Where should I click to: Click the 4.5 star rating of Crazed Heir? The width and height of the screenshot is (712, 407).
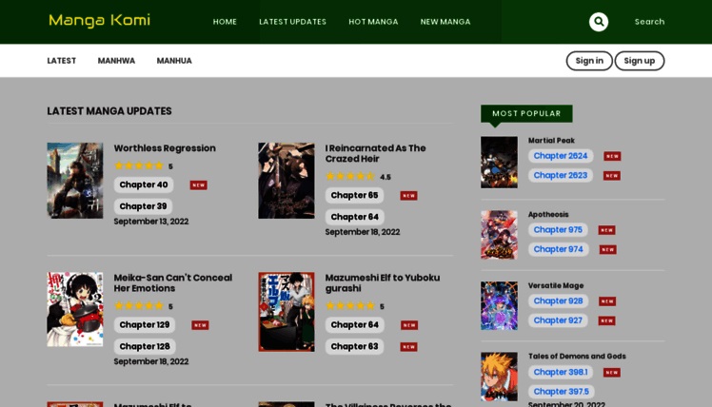point(350,176)
